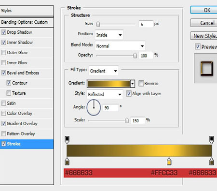Enable the Inner Glow checkbox
217x191 pixels.
(x=3, y=63)
